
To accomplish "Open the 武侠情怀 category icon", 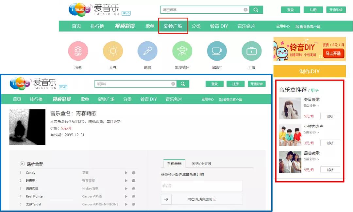I will click(x=182, y=52).
